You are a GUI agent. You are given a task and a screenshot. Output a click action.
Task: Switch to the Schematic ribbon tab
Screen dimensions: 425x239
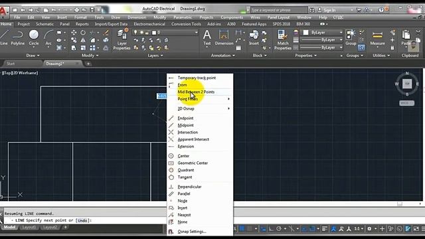coord(44,24)
